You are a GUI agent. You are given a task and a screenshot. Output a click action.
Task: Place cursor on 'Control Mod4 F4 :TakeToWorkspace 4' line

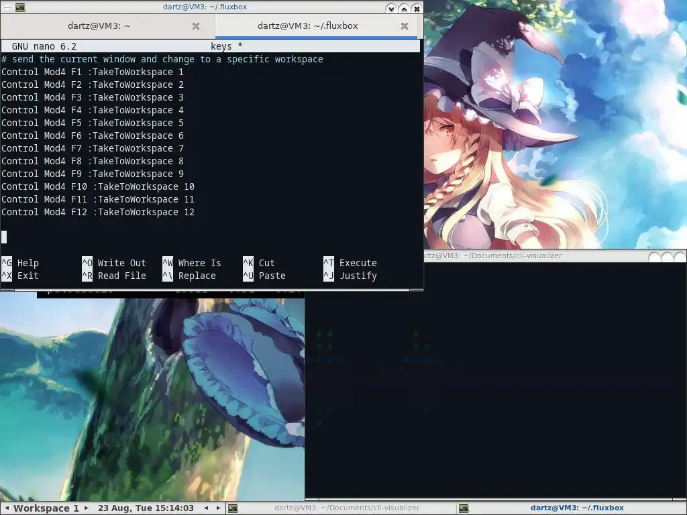[x=93, y=110]
